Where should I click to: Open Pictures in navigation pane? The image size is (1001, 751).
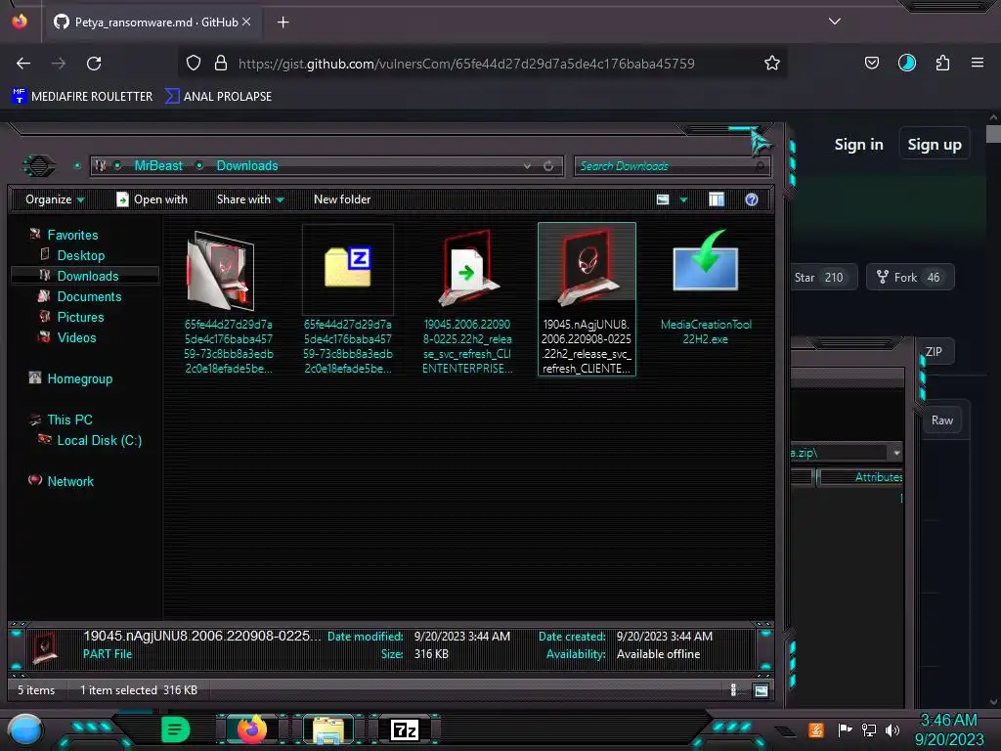[x=80, y=317]
